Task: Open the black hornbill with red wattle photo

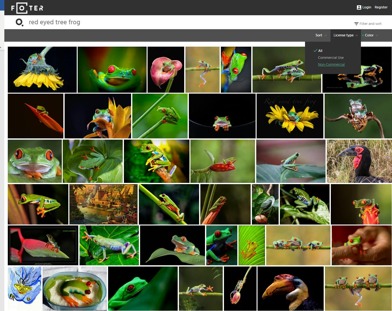Action: pos(359,161)
